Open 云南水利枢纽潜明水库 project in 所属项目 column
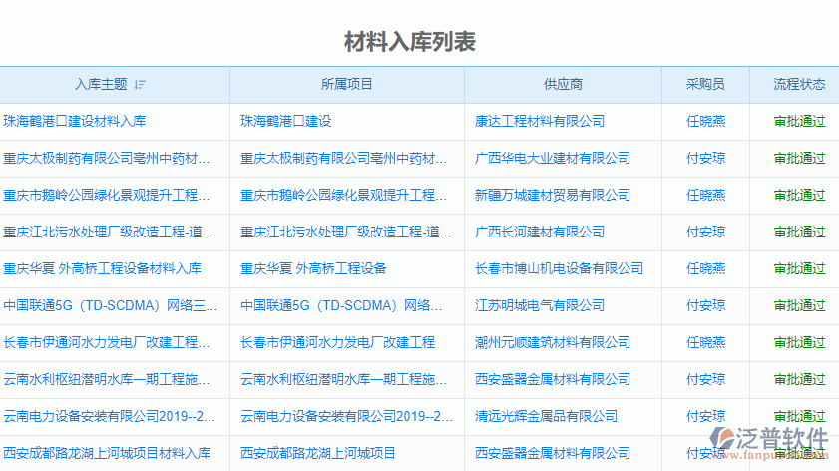 click(343, 380)
